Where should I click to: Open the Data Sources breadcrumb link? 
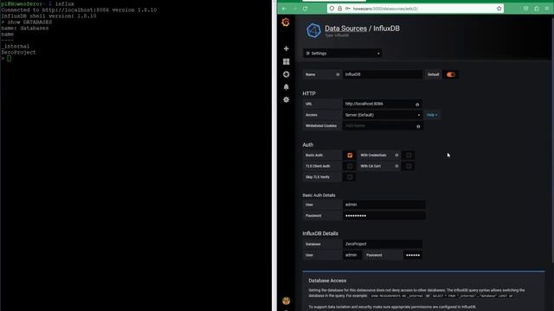(345, 29)
